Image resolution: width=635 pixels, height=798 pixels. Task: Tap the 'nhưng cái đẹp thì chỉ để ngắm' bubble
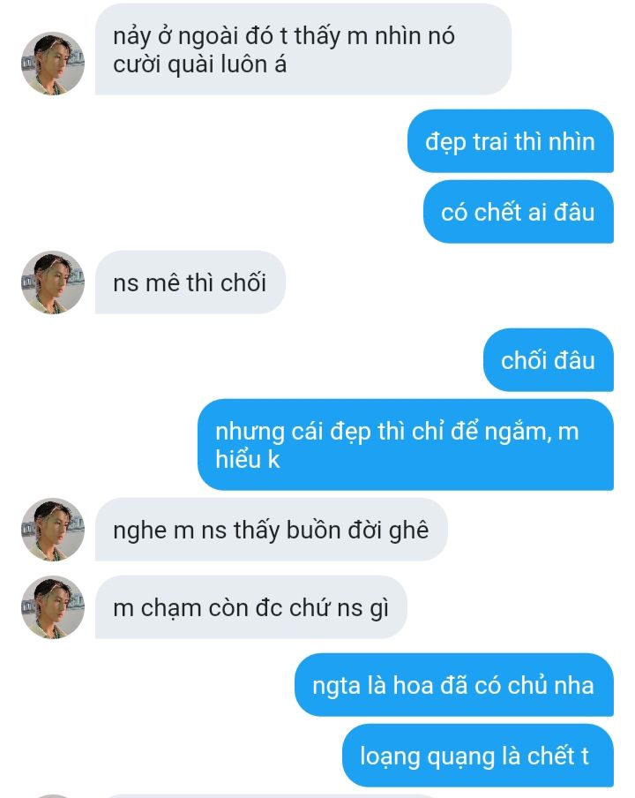click(406, 445)
